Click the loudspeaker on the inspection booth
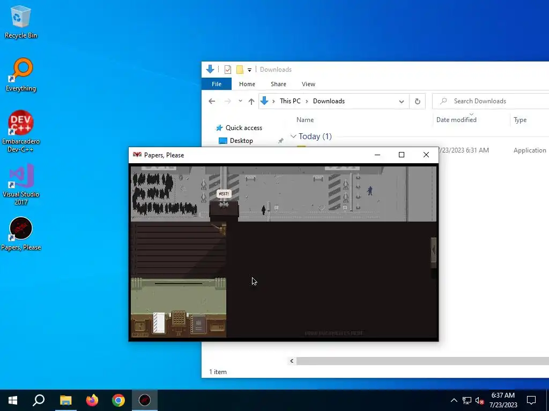This screenshot has width=549, height=411. coord(224,205)
